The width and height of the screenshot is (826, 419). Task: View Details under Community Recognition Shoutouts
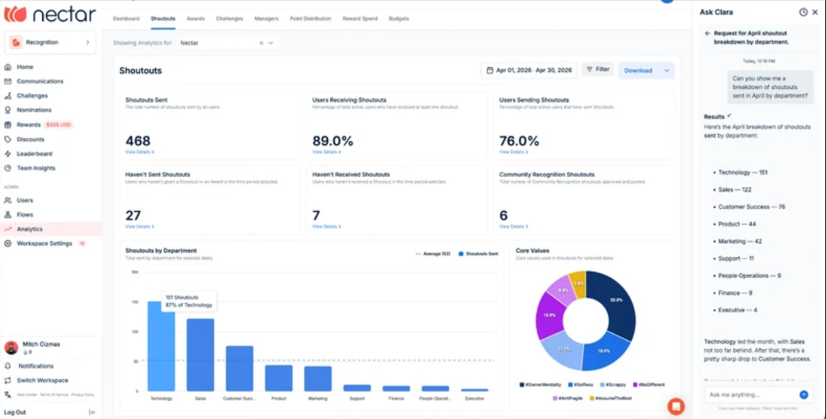pos(514,227)
